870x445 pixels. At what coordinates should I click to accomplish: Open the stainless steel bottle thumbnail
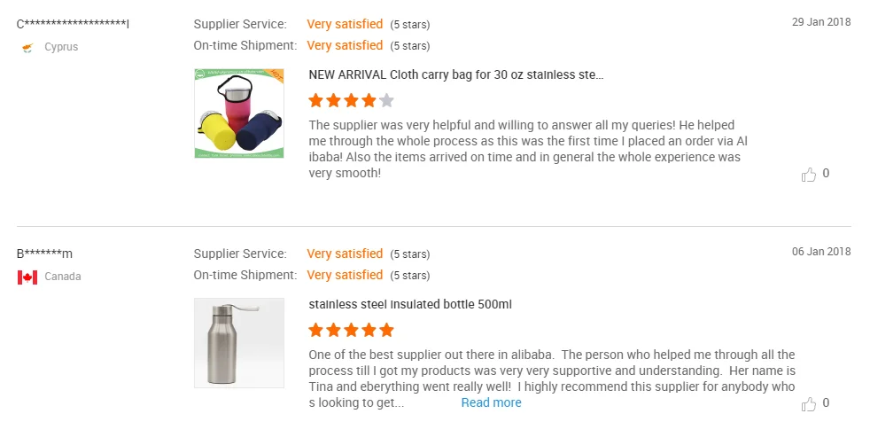click(x=239, y=343)
